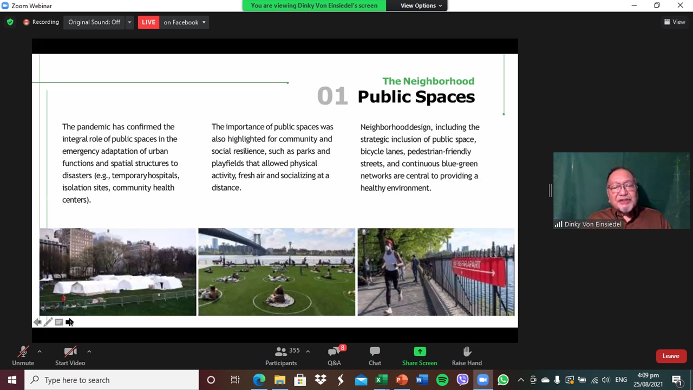Click the Recording indicator
The image size is (693, 390).
pos(41,22)
